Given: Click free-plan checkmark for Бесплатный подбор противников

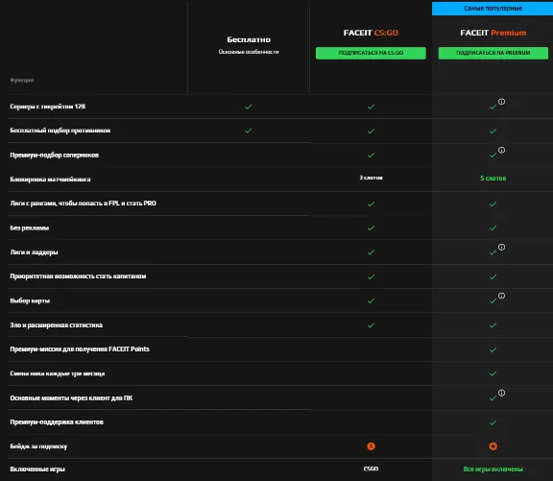Looking at the screenshot, I should point(249,131).
